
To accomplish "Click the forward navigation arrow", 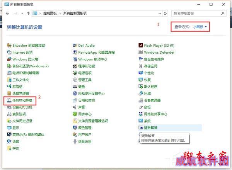I will 15,14.
